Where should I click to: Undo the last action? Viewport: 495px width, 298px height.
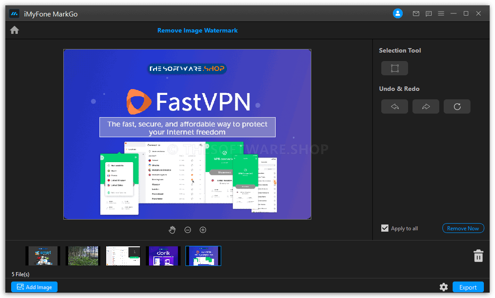(395, 106)
